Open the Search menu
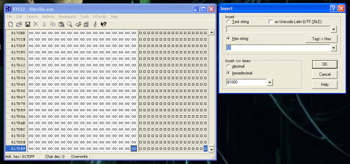 [32, 17]
